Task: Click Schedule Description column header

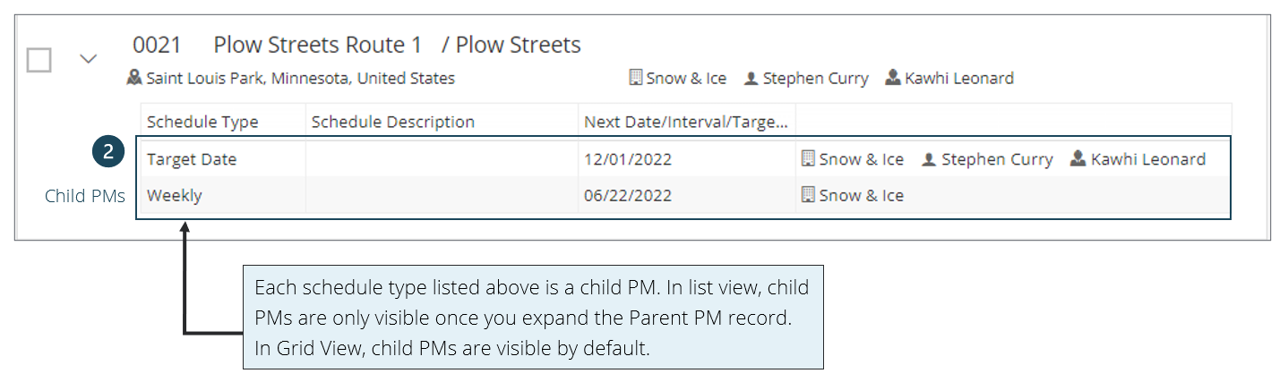Action: pyautogui.click(x=392, y=122)
